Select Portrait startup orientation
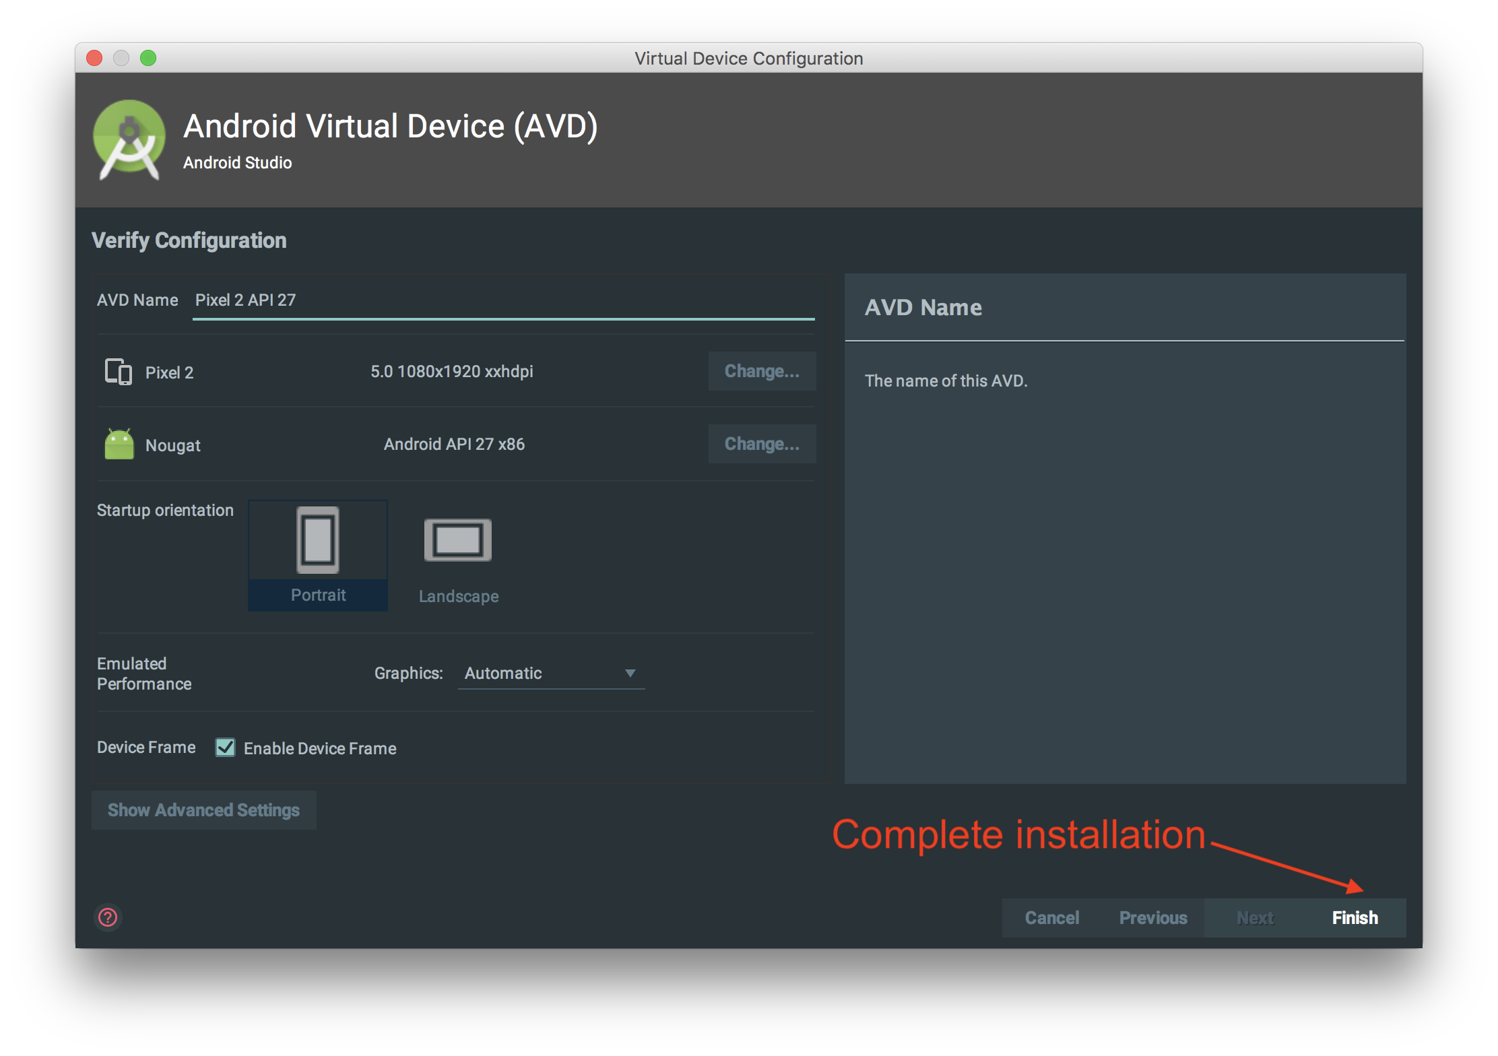Viewport: 1498px width, 1056px height. click(x=318, y=595)
